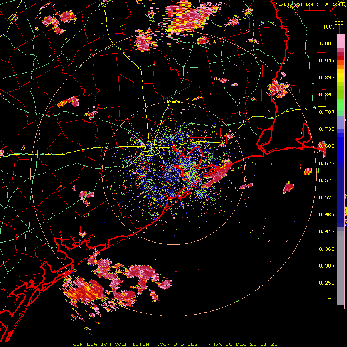Screen dimensions: 347x347
Task: Select the 0.253 legend value
Action: pos(327,283)
